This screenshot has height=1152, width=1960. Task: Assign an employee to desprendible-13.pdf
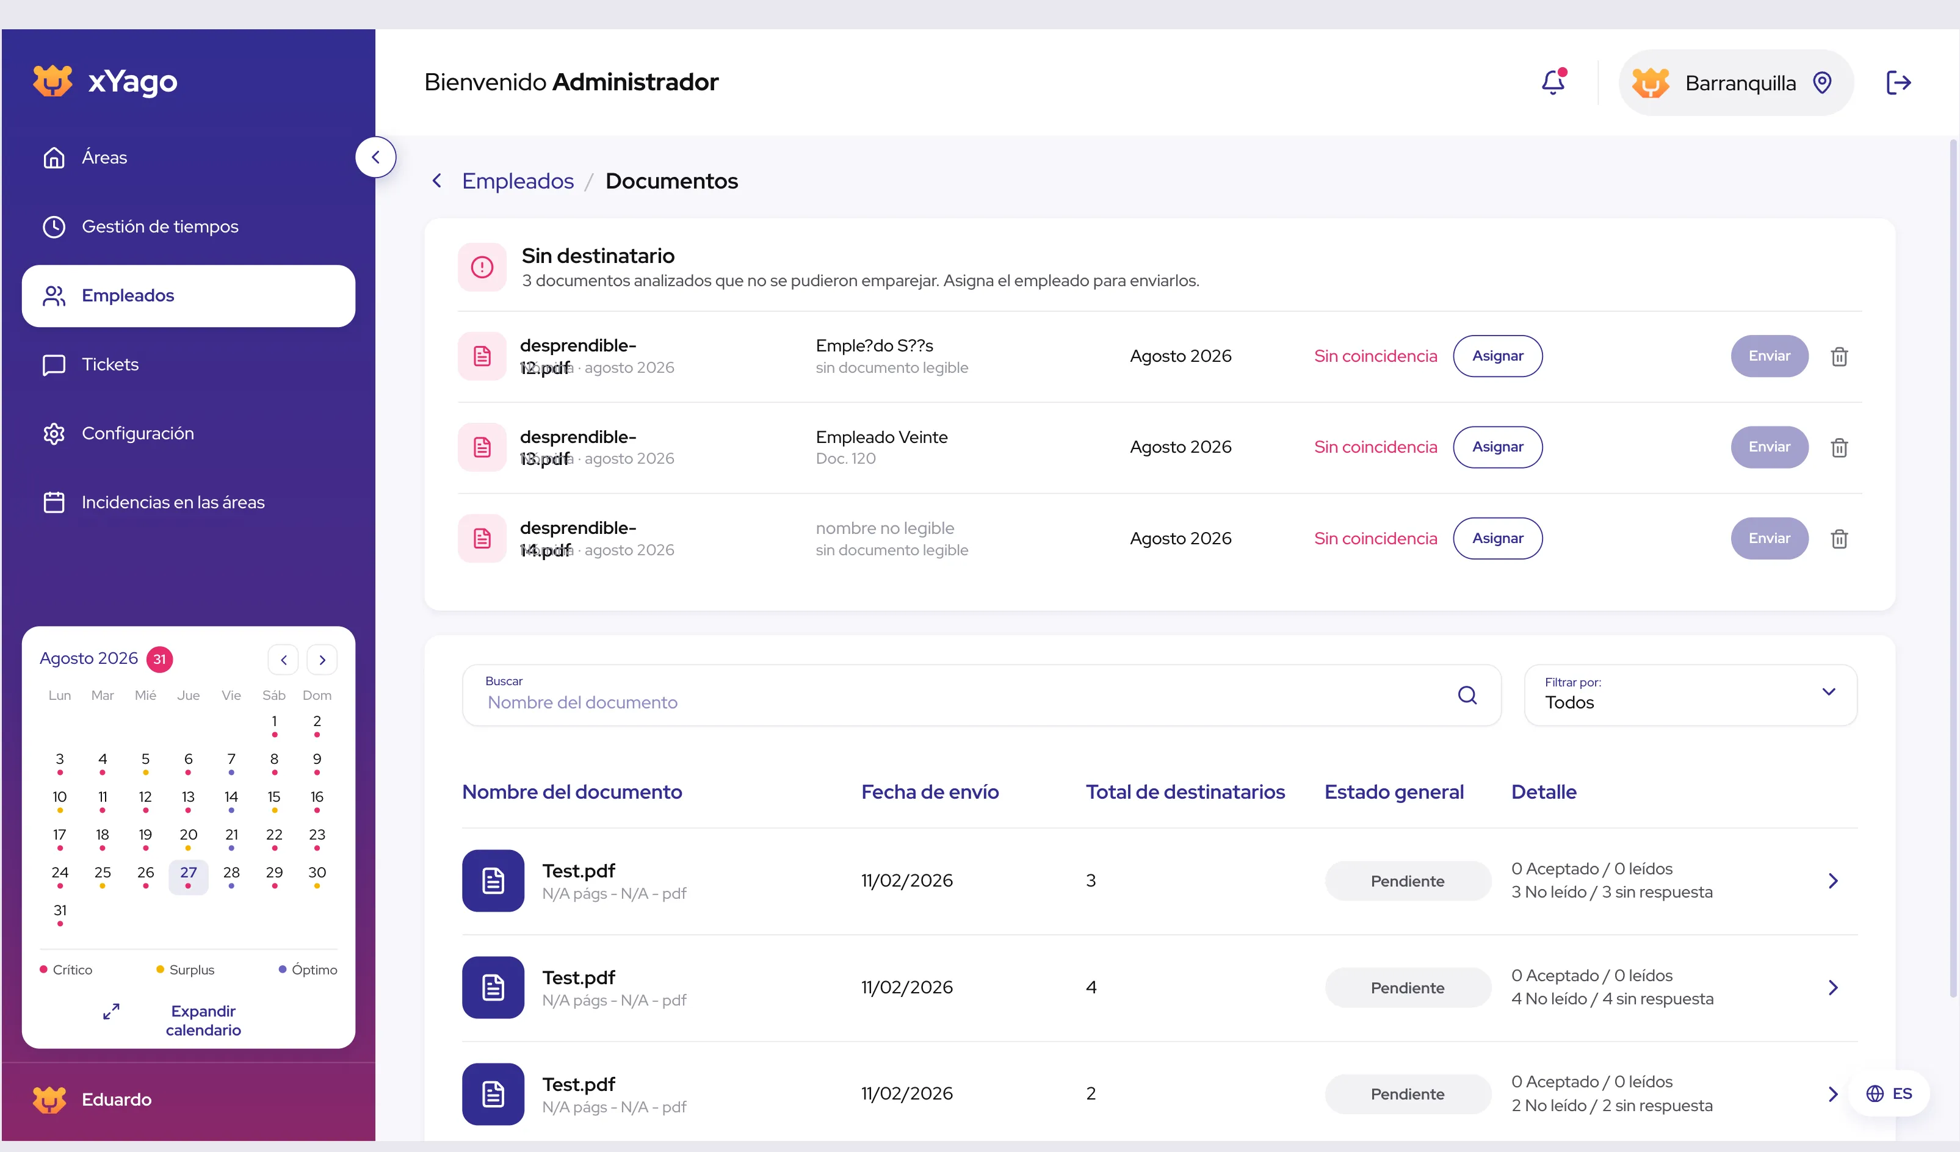click(x=1497, y=447)
